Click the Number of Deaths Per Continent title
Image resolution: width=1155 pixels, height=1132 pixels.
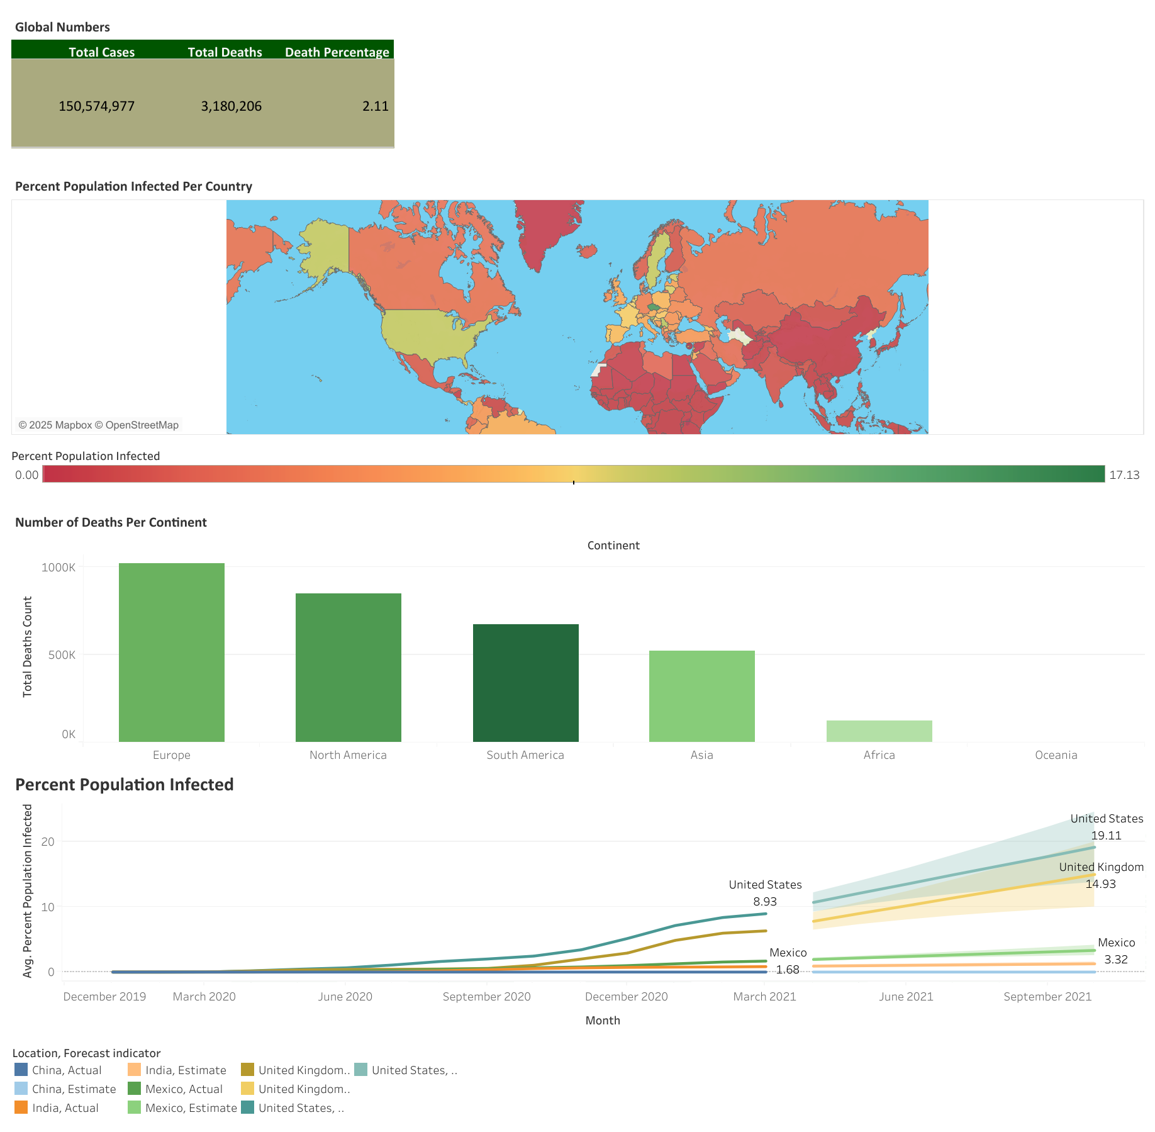coord(111,522)
